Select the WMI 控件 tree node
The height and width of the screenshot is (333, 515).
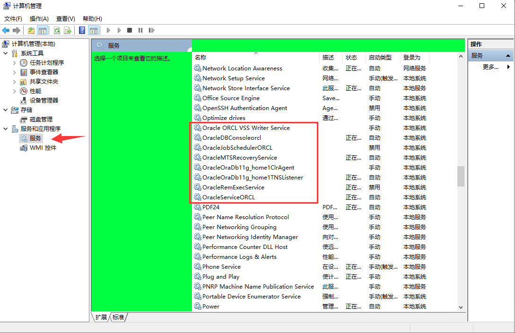[x=43, y=148]
